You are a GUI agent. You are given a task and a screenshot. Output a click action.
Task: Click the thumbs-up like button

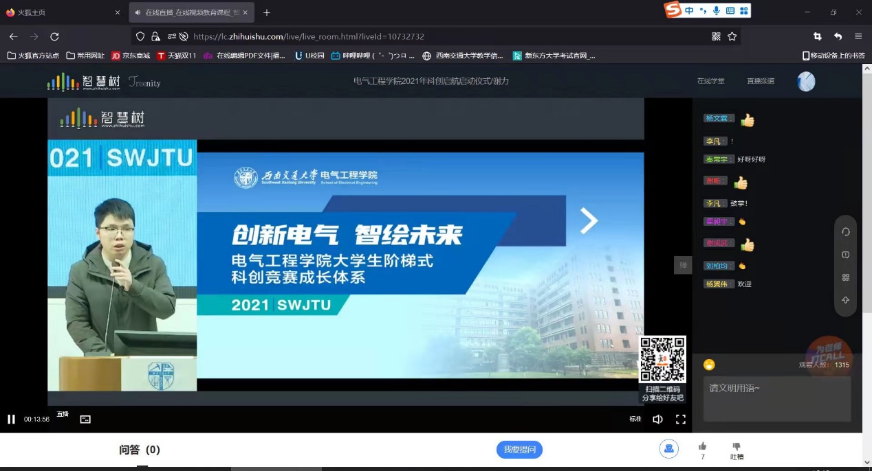[702, 446]
